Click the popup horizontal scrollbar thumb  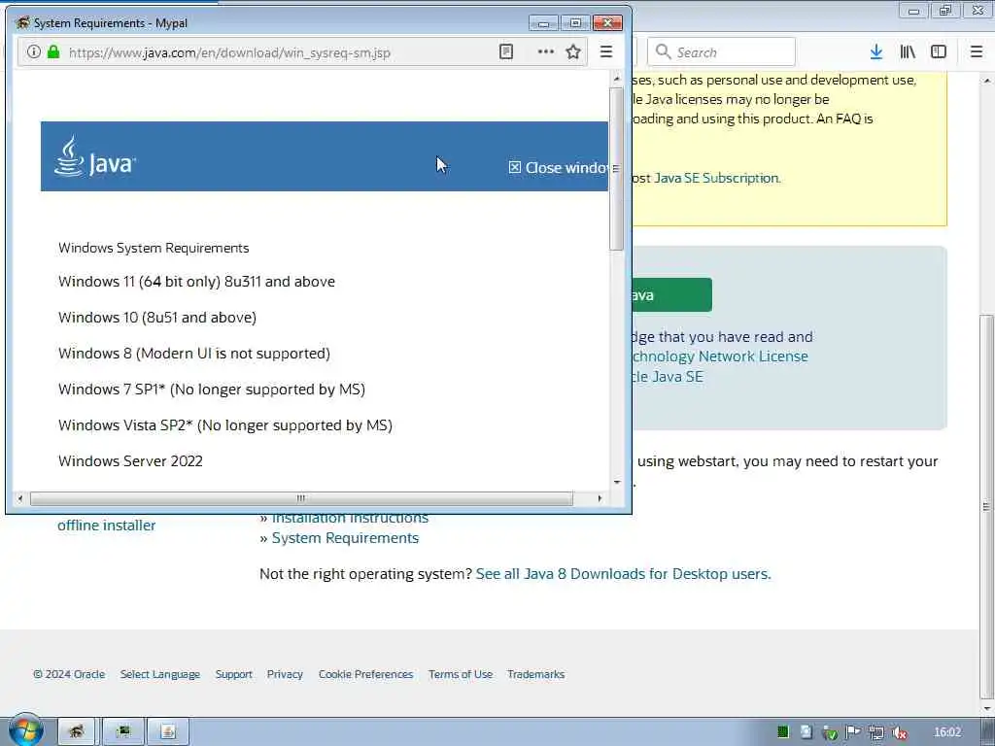301,498
